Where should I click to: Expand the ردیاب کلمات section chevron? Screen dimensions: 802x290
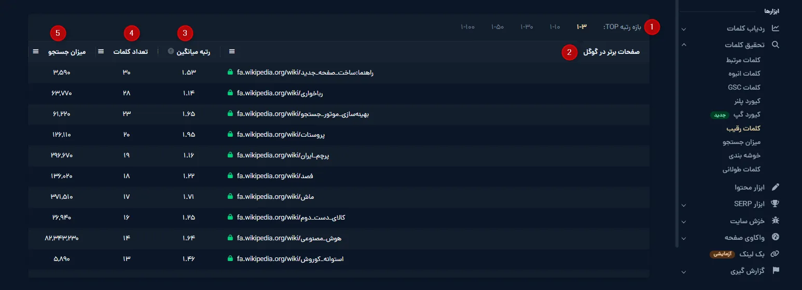[684, 30]
